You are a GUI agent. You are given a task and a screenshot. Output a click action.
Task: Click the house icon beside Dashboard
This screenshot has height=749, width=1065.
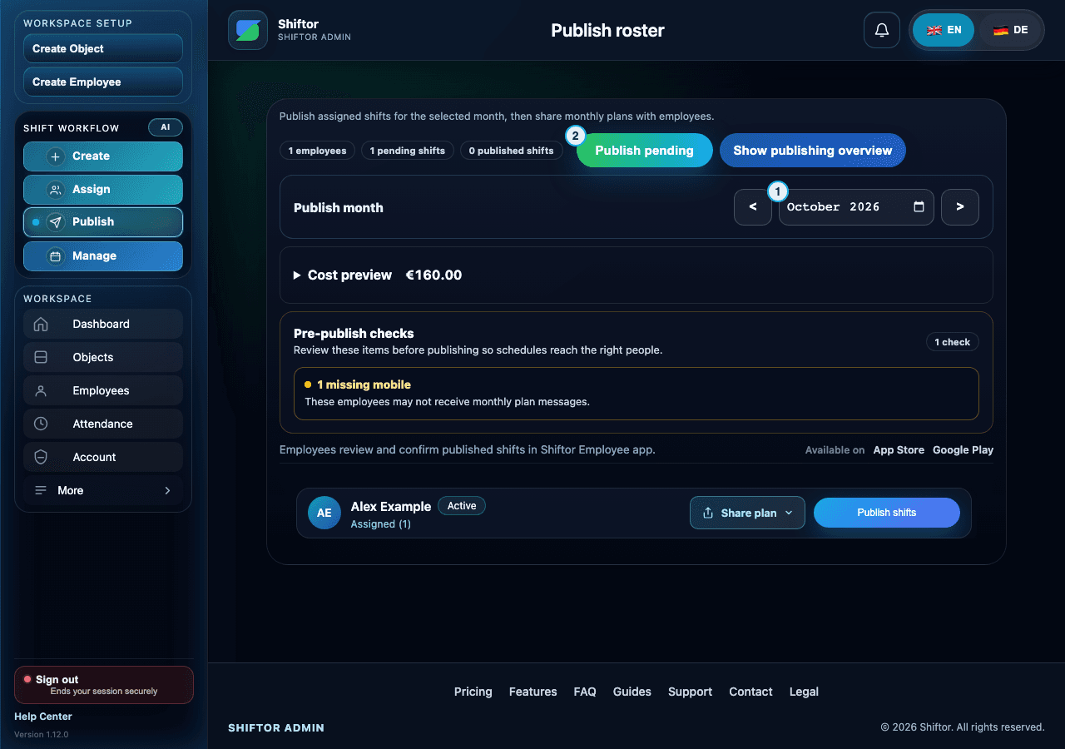coord(41,324)
